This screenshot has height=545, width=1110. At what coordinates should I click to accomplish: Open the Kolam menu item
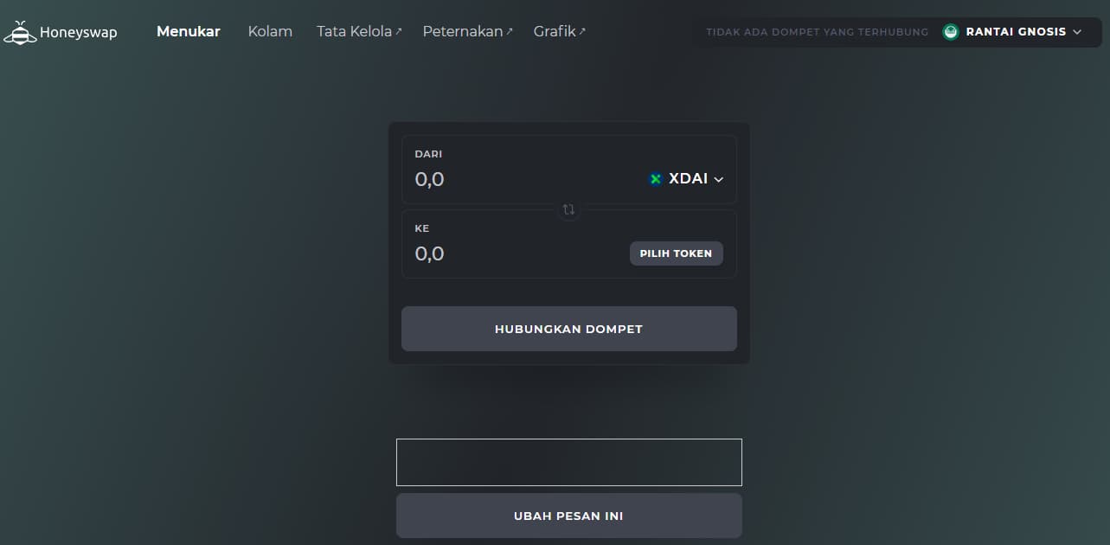270,31
